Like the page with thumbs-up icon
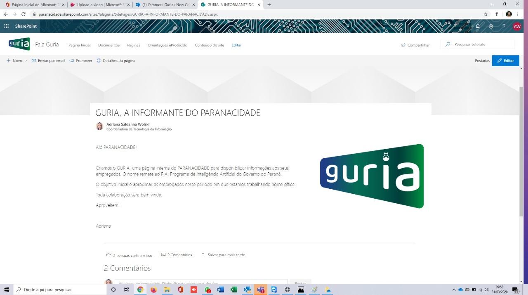This screenshot has height=295, width=528. (108, 255)
